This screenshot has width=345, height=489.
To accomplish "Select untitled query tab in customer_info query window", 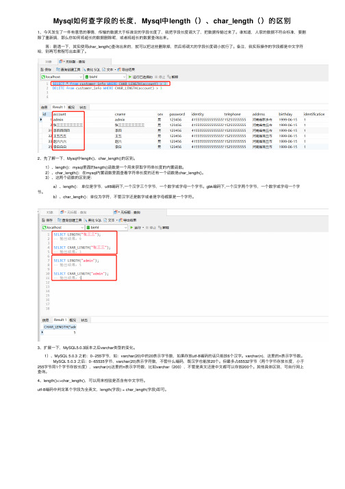I will 73,62.
